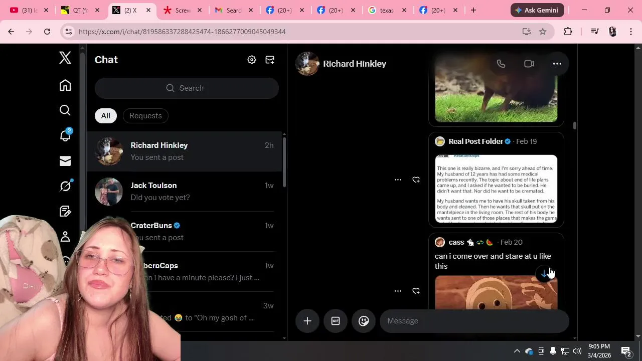642x361 pixels.
Task: Click the address bar URL
Action: click(x=182, y=32)
